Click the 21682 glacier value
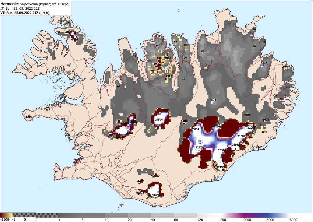This screenshot has width=313, height=222. pyautogui.click(x=241, y=136)
